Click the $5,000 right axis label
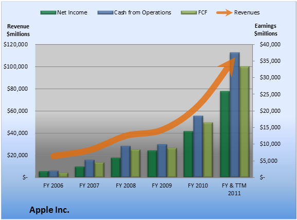The image size is (297, 220). click(268, 161)
